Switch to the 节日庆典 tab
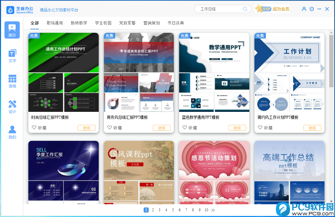The height and width of the screenshot is (217, 335). coord(175,23)
